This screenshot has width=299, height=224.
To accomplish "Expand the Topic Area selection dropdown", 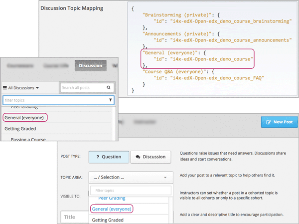I will point(131,178).
